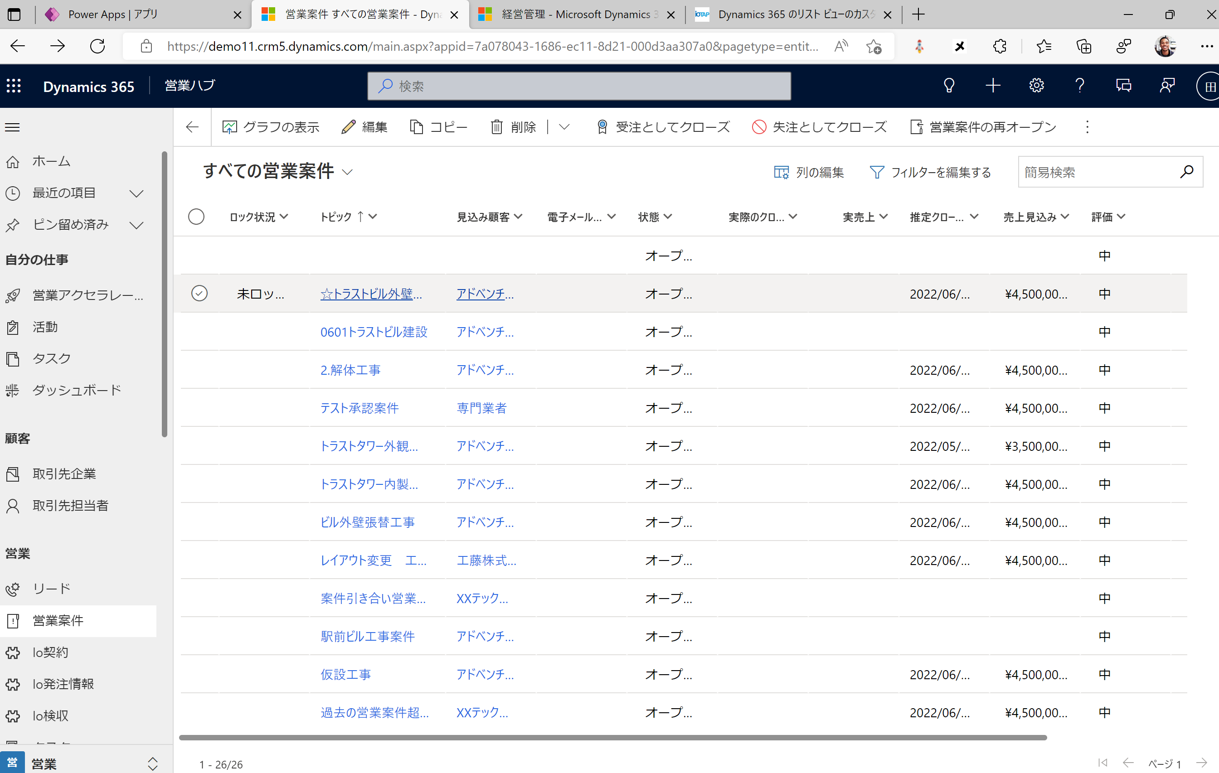Collapse the sidebar with hamburger menu icon
1219x773 pixels.
[x=13, y=127]
